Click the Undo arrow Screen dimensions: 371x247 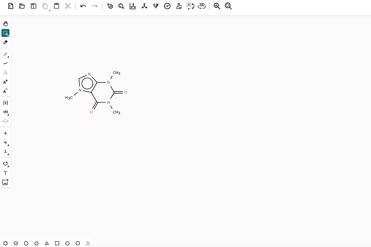coord(83,6)
